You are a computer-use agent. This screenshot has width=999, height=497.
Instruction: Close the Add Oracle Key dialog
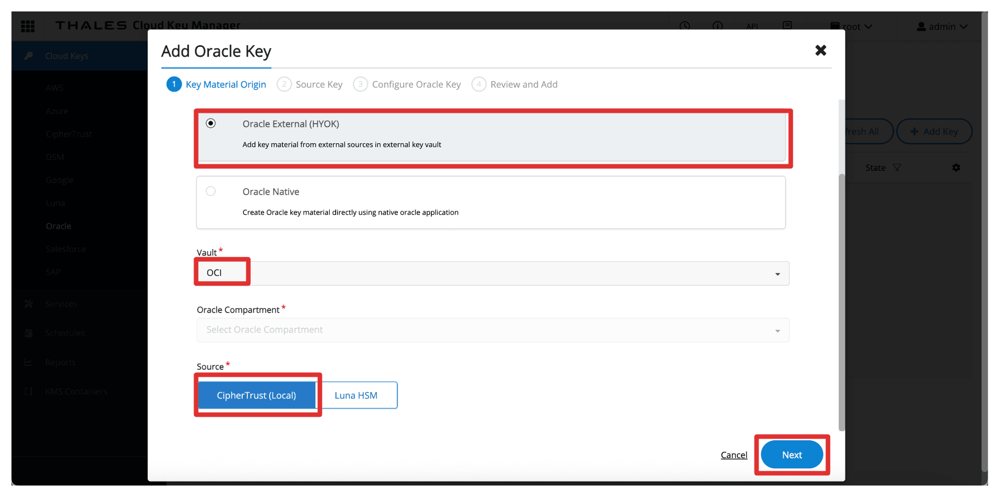[820, 50]
